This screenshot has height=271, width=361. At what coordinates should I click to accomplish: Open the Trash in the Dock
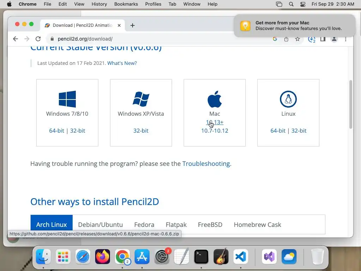point(318,257)
